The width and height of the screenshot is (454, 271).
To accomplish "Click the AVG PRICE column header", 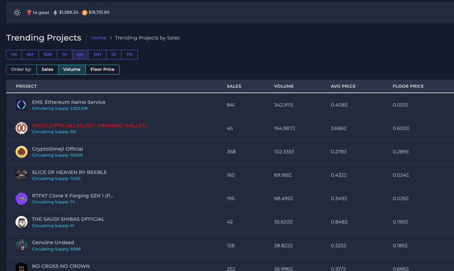I will click(x=343, y=86).
